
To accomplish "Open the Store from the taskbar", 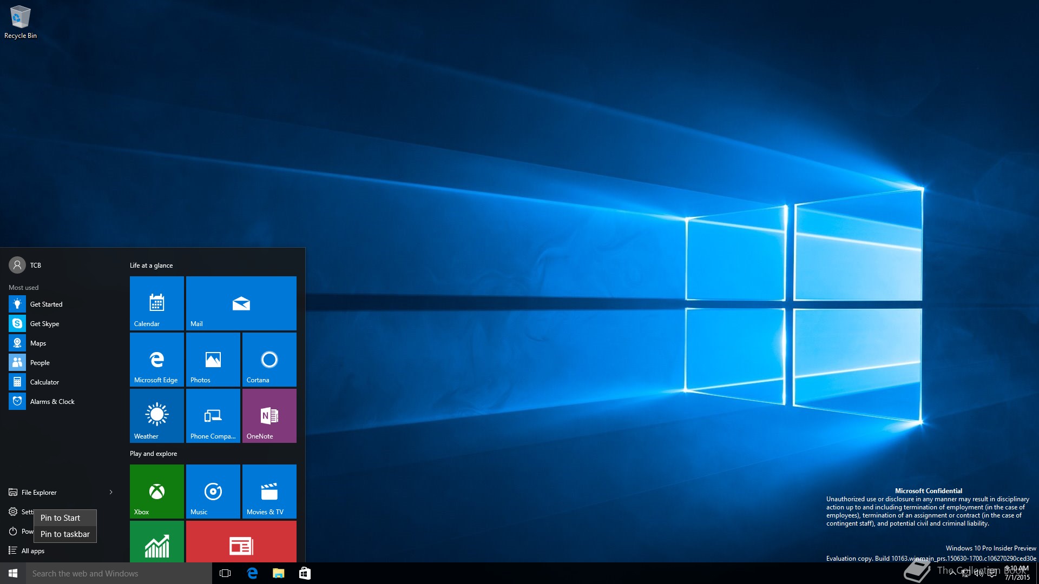I will [305, 573].
